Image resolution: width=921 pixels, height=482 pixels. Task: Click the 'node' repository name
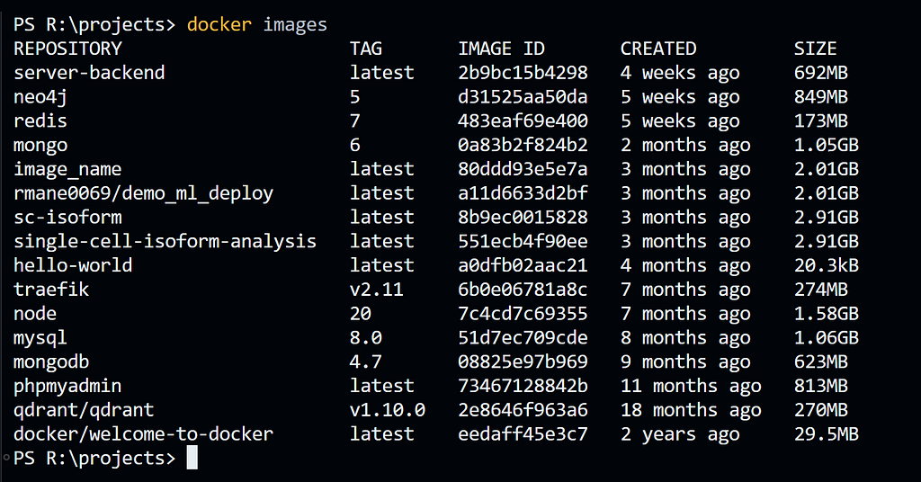pyautogui.click(x=35, y=314)
